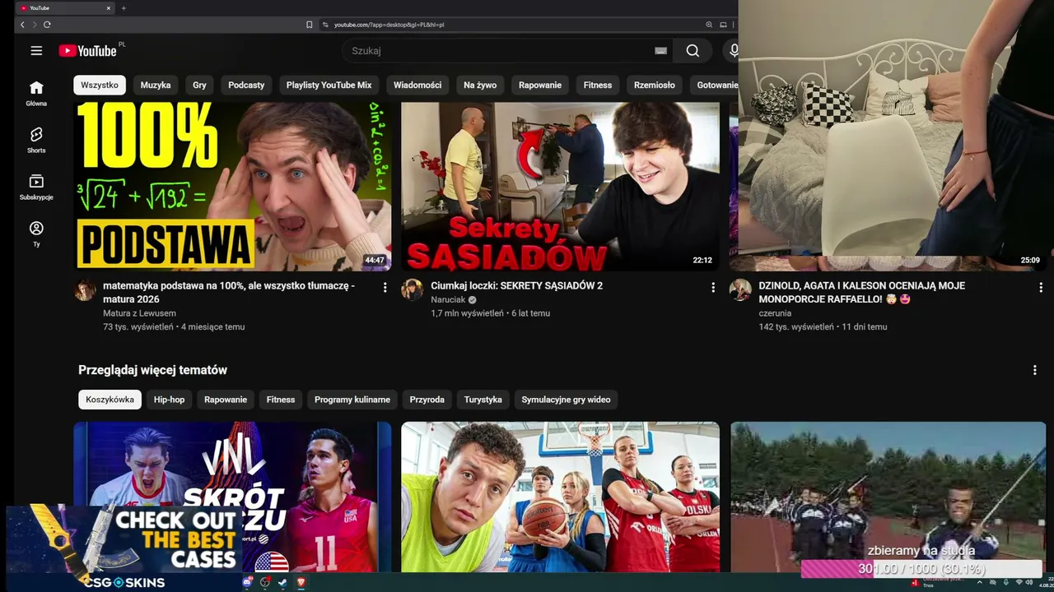1054x592 pixels.
Task: Open options menu for matematyka podstawa video
Action: 385,287
